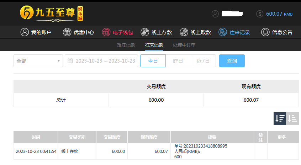Viewport: 301px width, 165px height.
Task: Switch to 投注记录 tab
Action: click(x=126, y=45)
